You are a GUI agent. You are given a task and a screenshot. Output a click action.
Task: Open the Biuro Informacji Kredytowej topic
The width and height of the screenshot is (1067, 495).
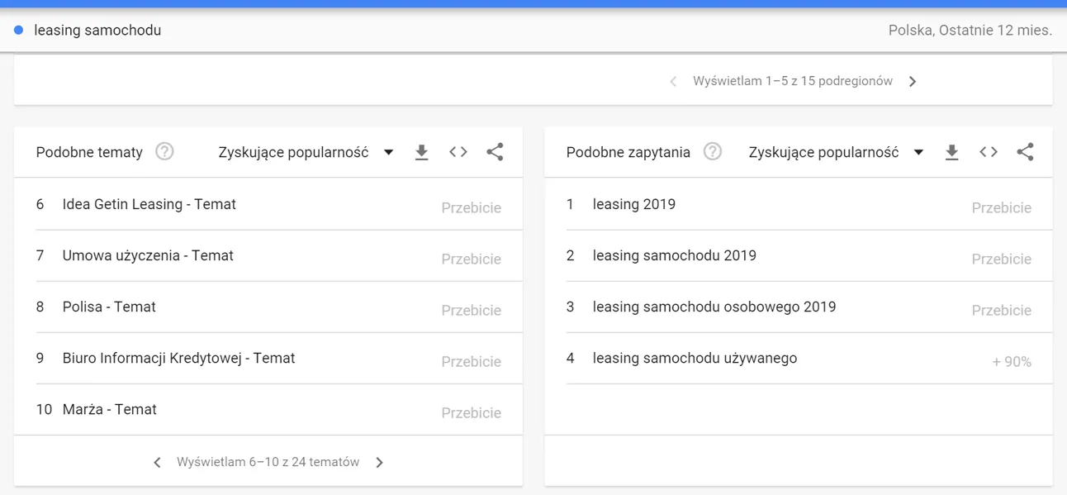178,358
